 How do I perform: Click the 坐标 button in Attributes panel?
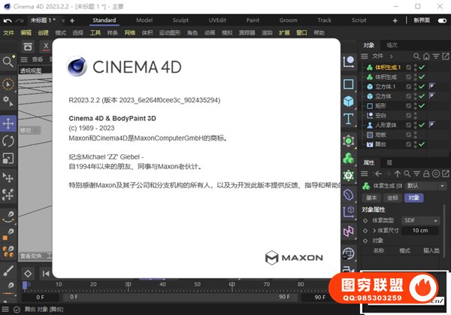point(392,198)
